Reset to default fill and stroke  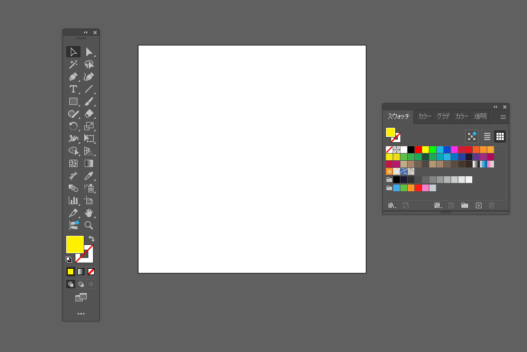coord(69,259)
